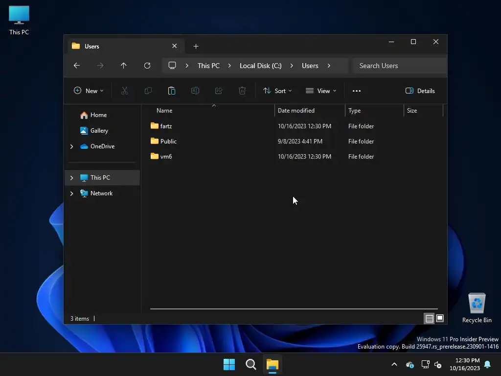Screen dimensions: 501x376
Task: Switch to details list view in status bar
Action: (x=429, y=318)
